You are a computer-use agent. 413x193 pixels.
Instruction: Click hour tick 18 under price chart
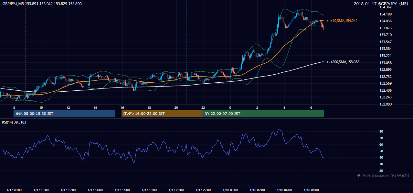pyautogui.click(x=149, y=107)
